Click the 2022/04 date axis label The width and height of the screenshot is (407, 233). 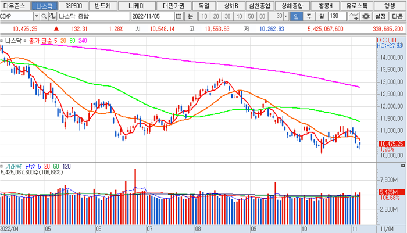click(9, 229)
